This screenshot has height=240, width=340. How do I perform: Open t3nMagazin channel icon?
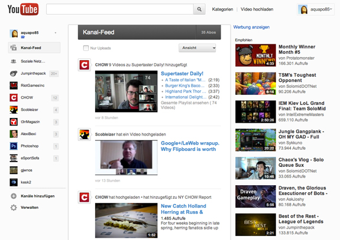(14, 122)
